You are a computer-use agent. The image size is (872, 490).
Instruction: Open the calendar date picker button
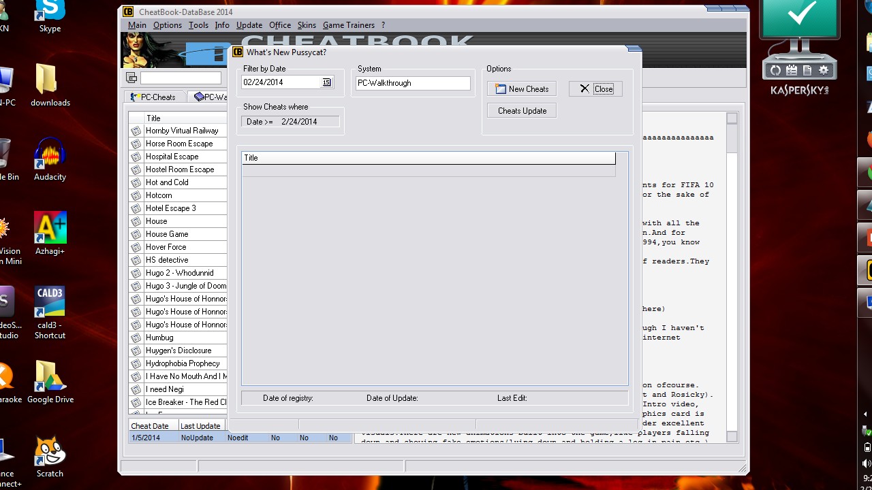(x=326, y=82)
